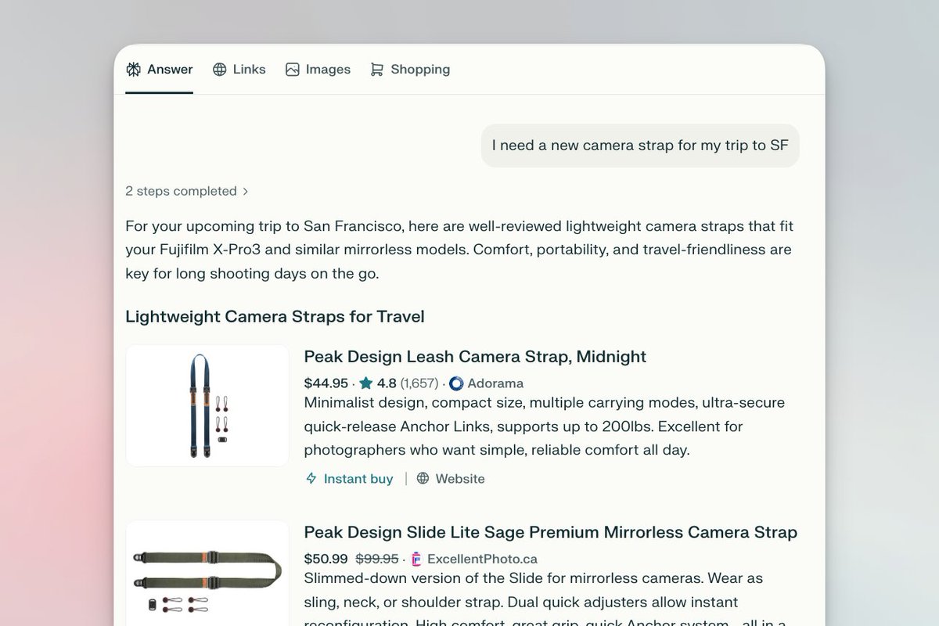Open the Images tab
The height and width of the screenshot is (626, 939).
(318, 70)
